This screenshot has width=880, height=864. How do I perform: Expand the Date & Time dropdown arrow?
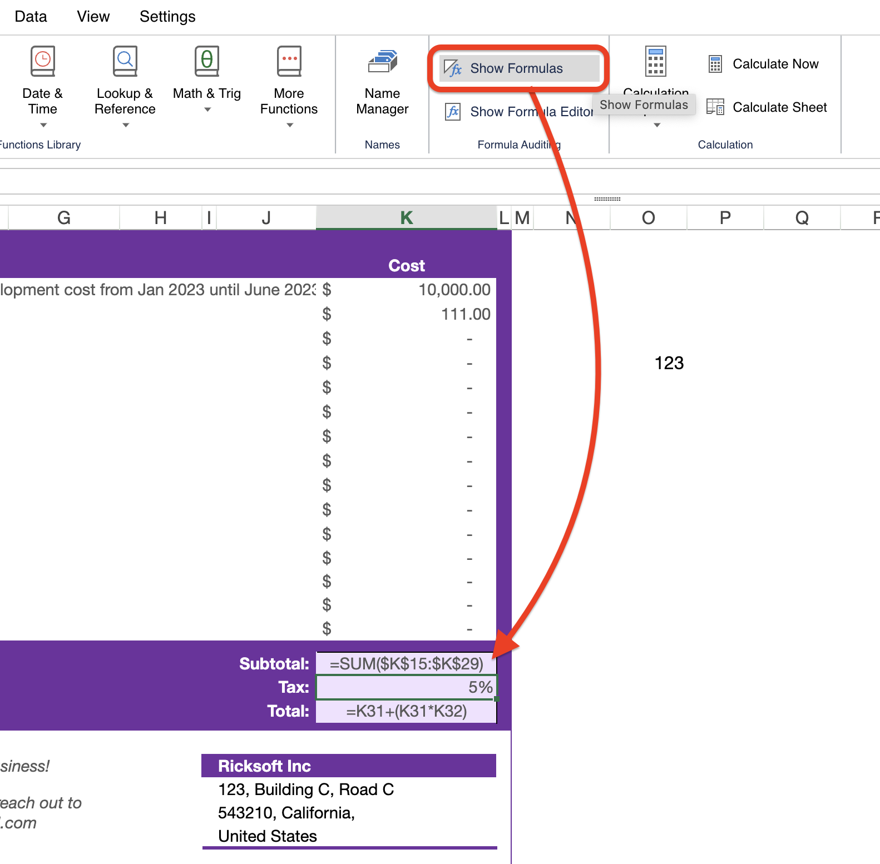(43, 125)
